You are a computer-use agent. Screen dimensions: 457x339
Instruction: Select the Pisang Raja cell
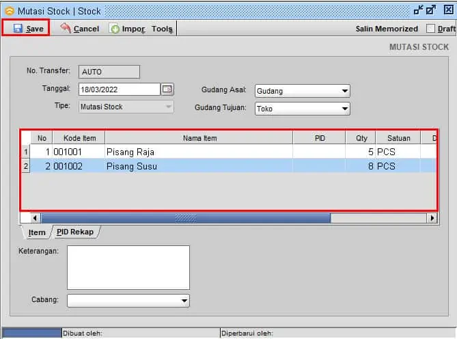[x=199, y=152]
